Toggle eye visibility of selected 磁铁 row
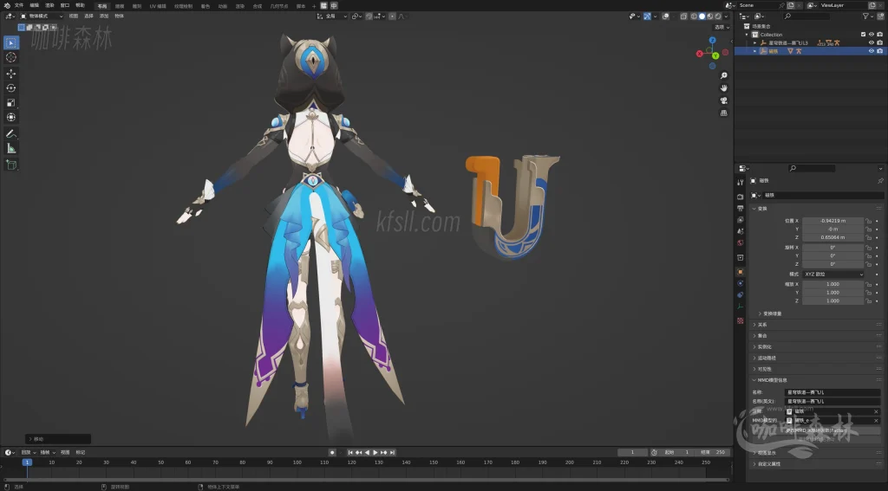 pos(872,51)
